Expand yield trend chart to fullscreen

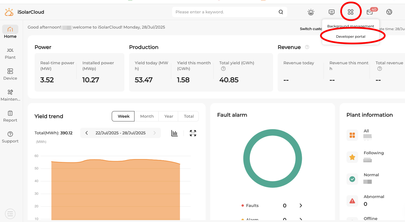193,133
